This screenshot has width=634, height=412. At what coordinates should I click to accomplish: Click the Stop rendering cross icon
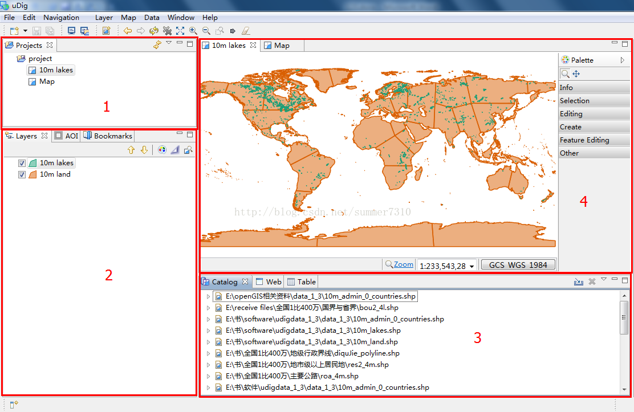point(167,31)
